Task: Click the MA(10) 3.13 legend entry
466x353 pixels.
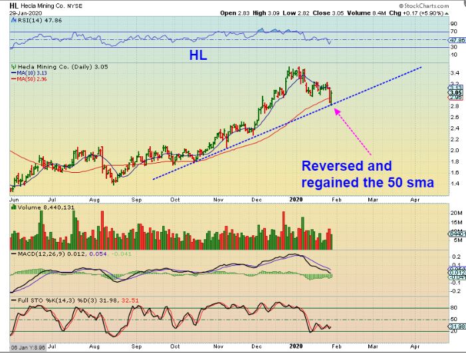Action: click(x=29, y=73)
